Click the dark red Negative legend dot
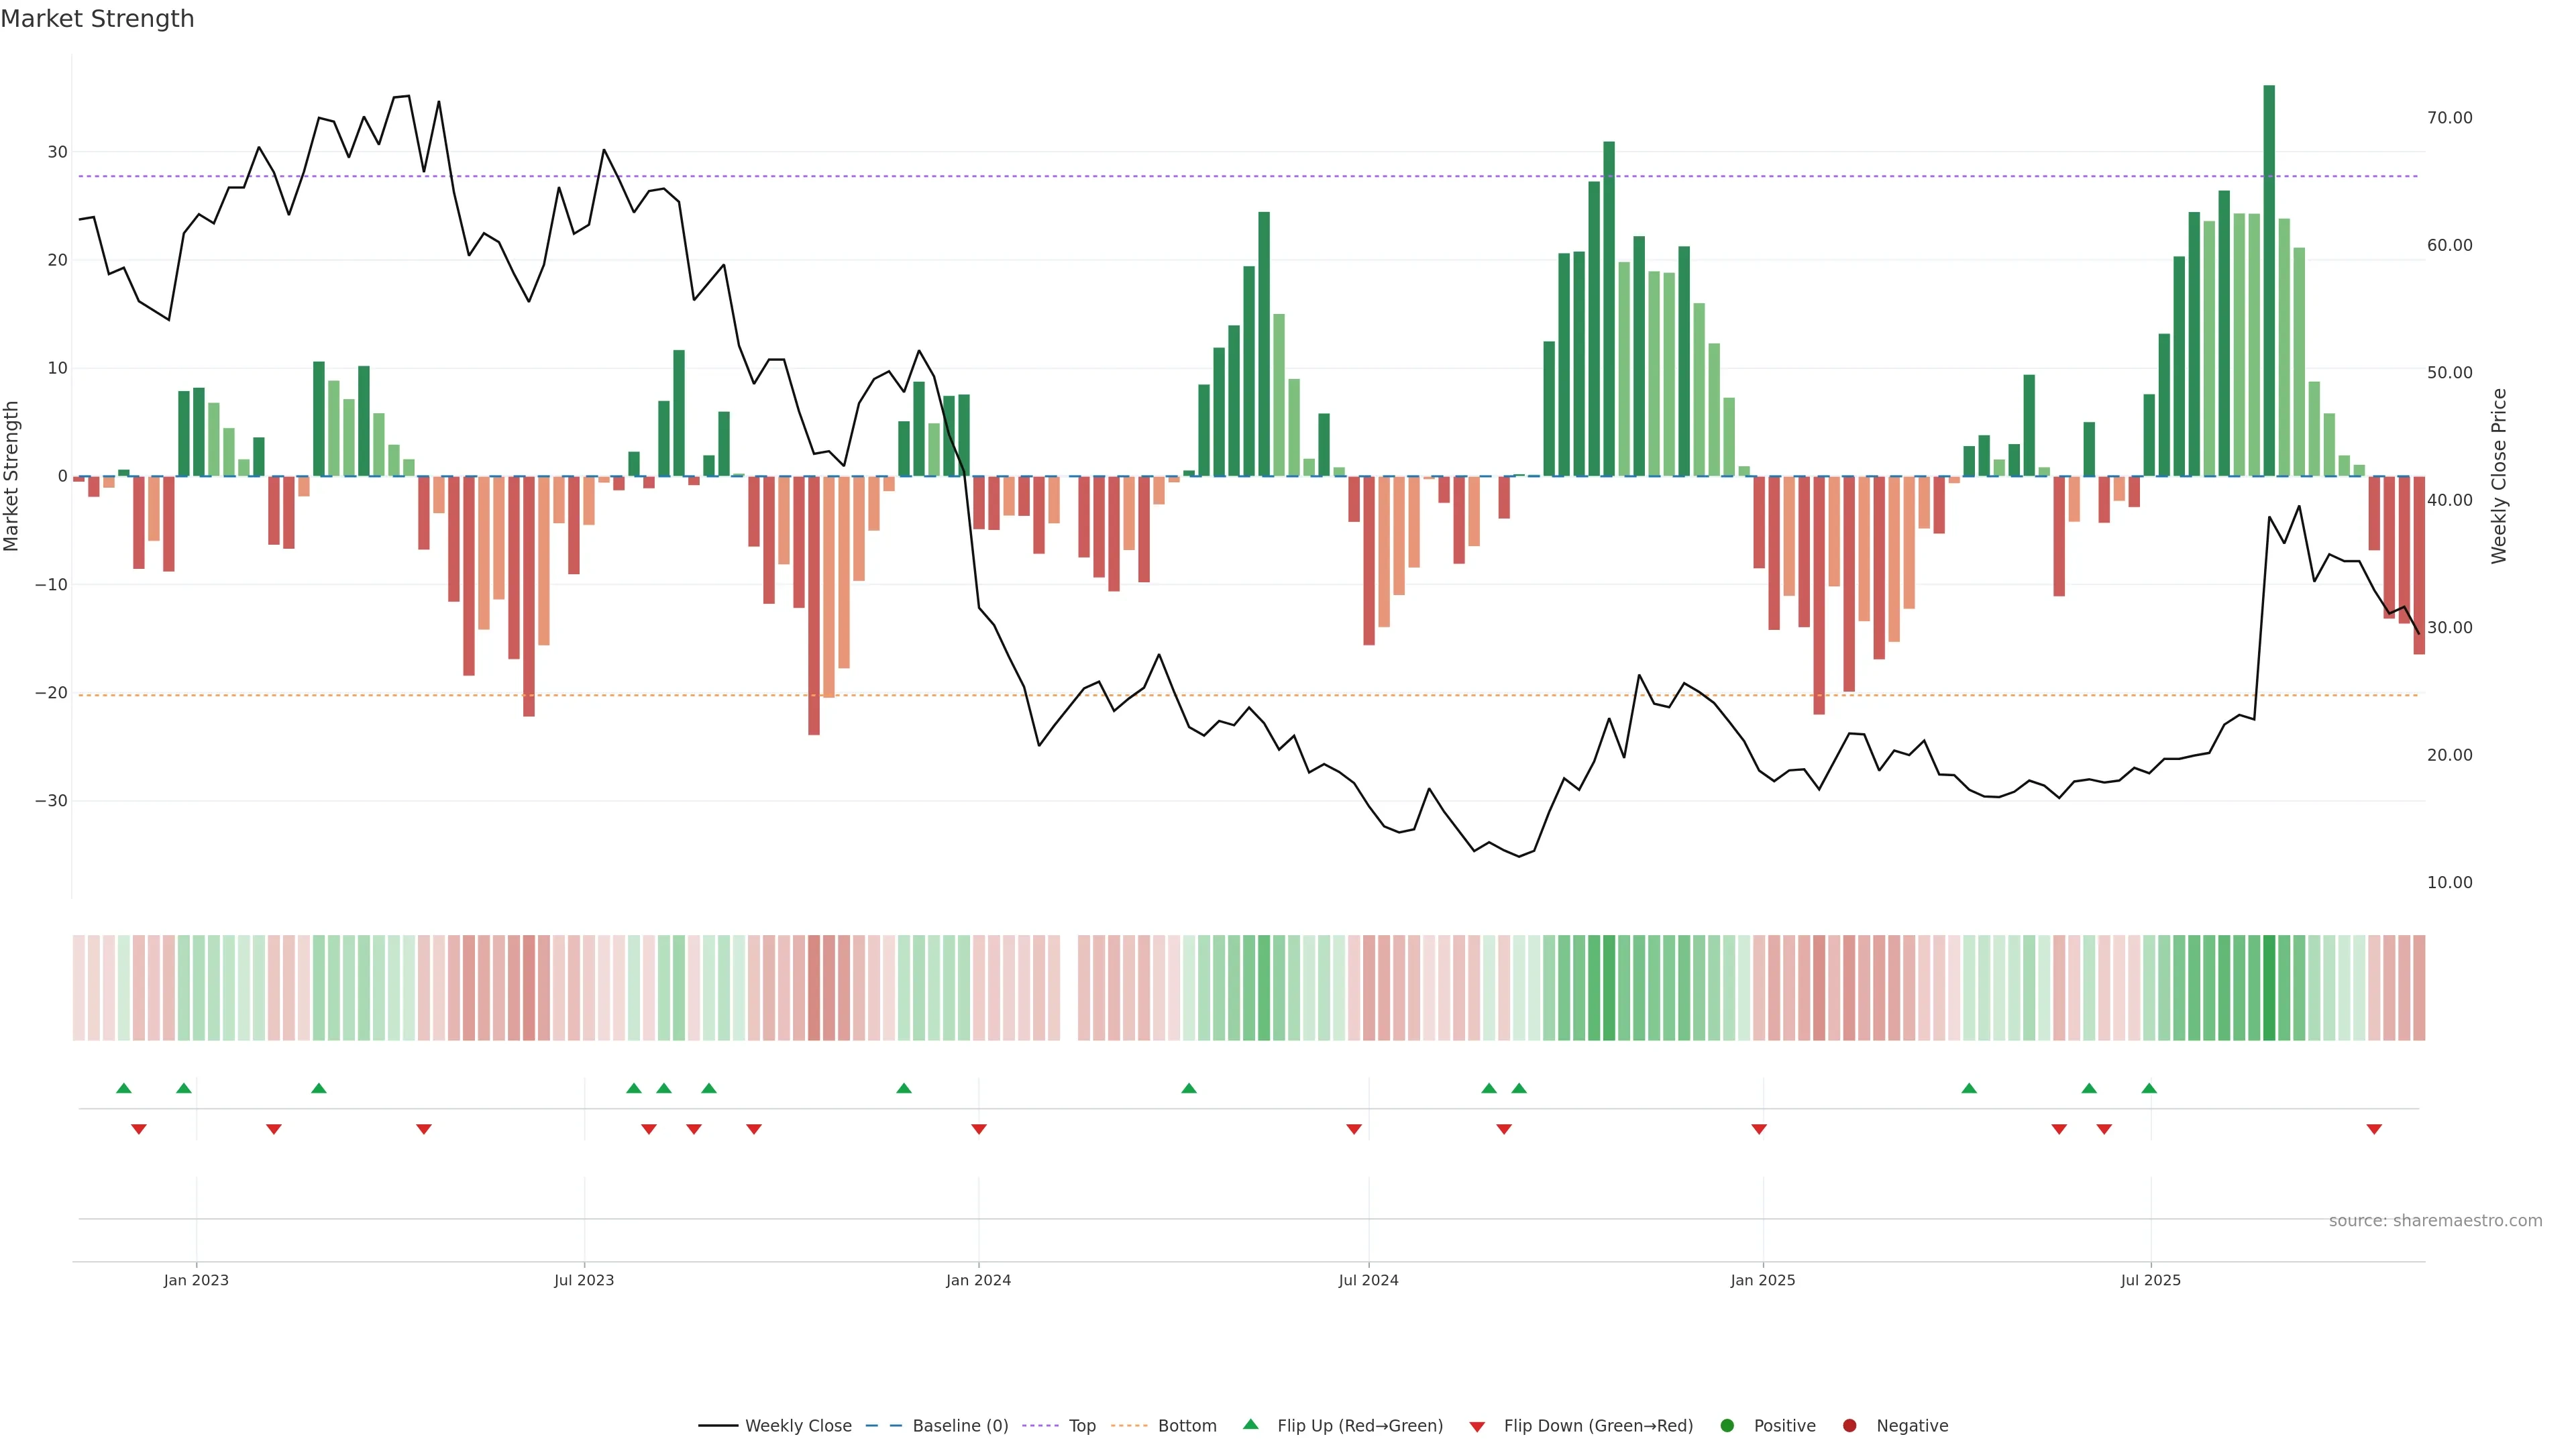Viewport: 2576px width, 1449px height. coord(1849,1426)
